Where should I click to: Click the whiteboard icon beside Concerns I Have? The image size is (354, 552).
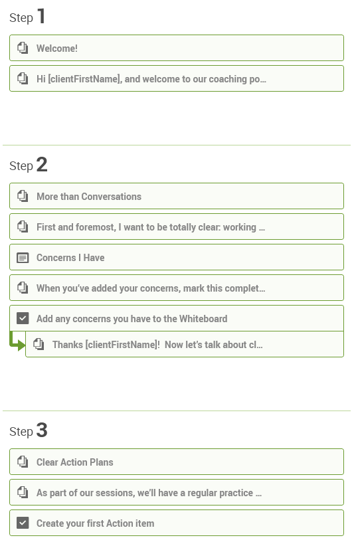click(x=23, y=258)
